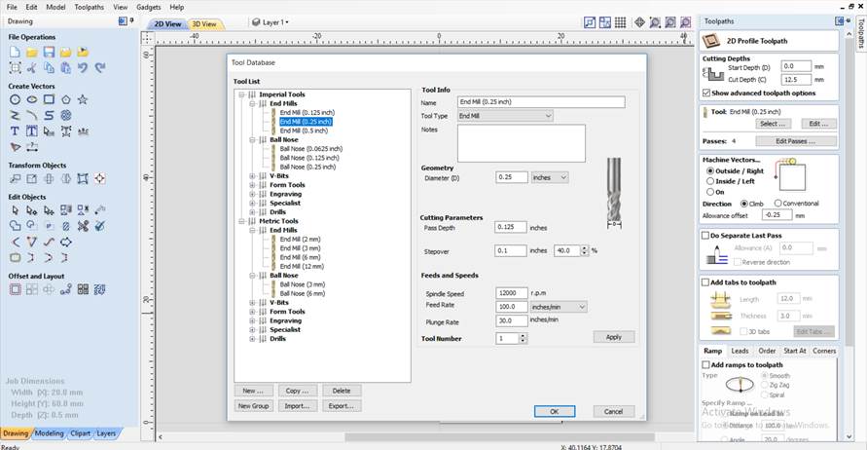
Task: Select the Draw Circle tool
Action: coord(15,99)
